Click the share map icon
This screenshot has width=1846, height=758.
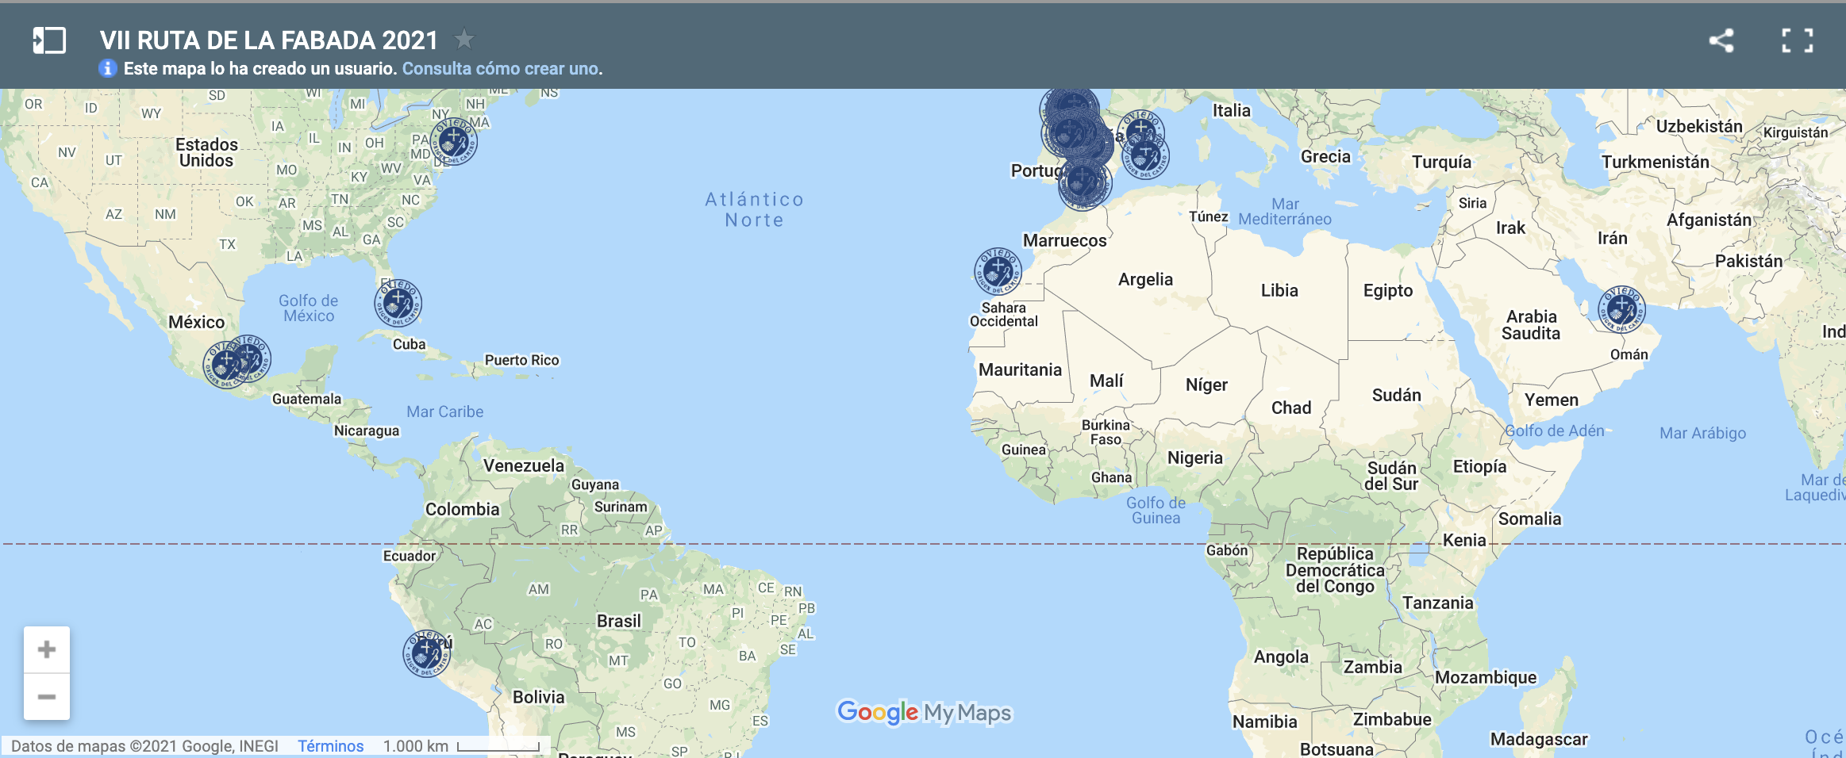pos(1721,40)
